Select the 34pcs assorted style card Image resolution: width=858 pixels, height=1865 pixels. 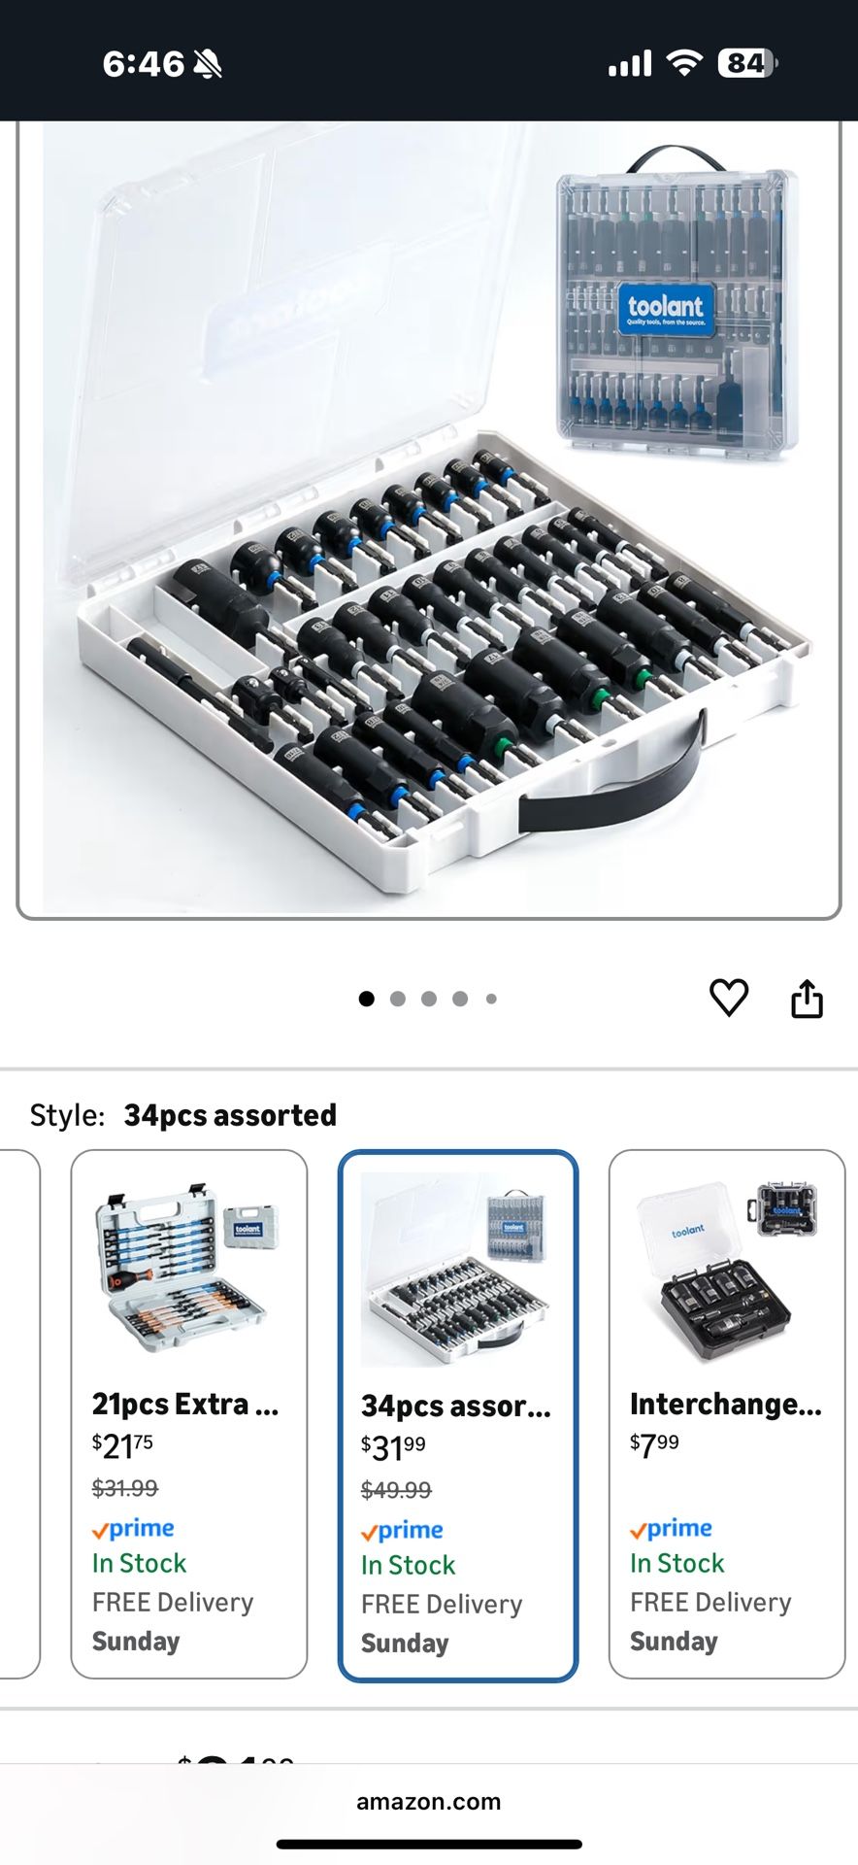(458, 1415)
